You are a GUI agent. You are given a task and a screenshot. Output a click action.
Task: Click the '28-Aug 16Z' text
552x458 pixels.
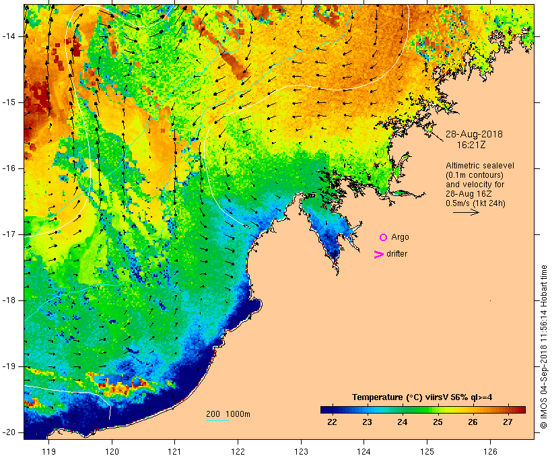tap(469, 194)
